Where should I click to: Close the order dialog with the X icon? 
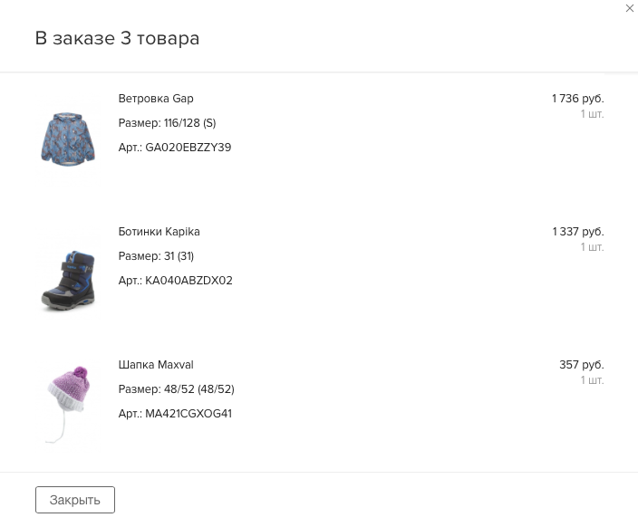(630, 9)
